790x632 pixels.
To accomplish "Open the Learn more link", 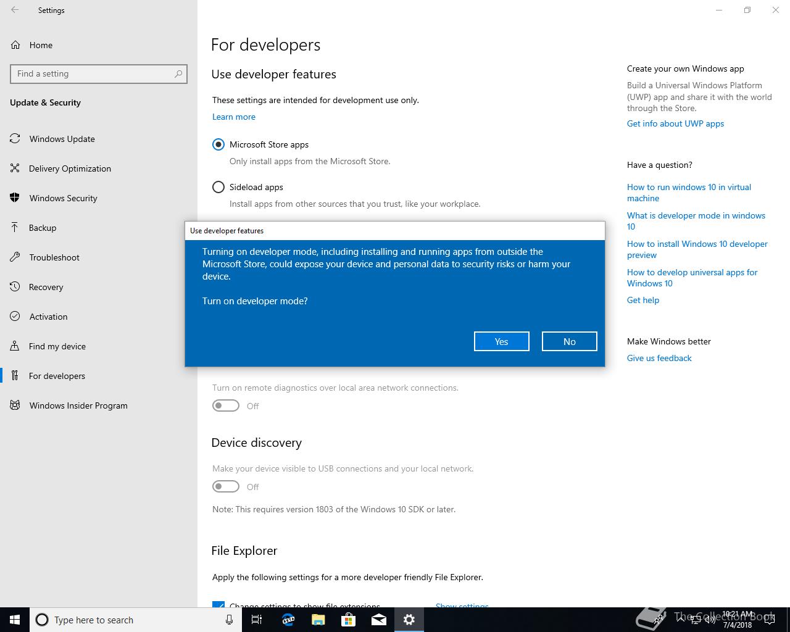I will (234, 117).
